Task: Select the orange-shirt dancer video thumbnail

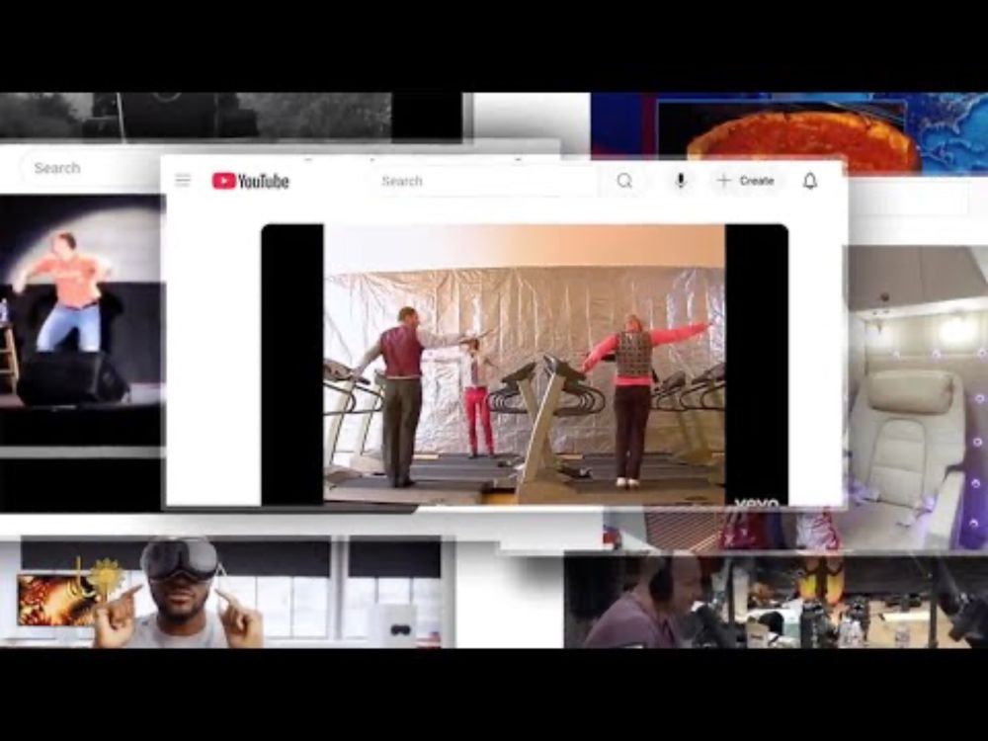Action: [x=81, y=320]
